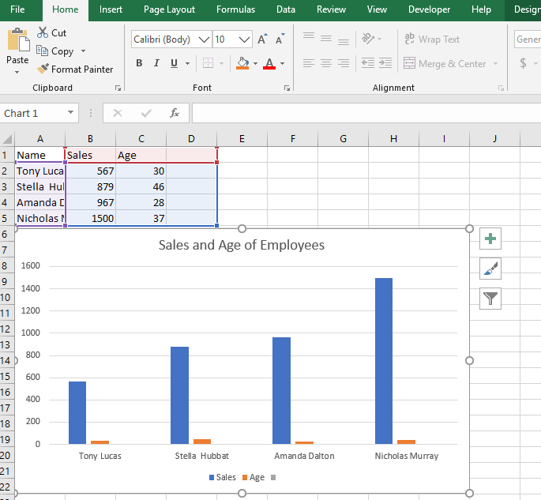Screen dimensions: 541x500
Task: Click Increase Font Size icon
Action: [263, 39]
